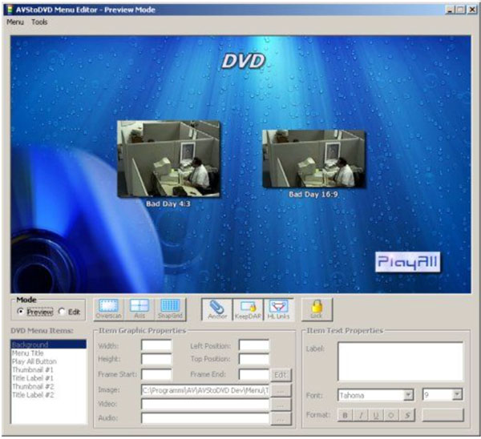
Task: Toggle the KeepDAR button
Action: (x=248, y=310)
